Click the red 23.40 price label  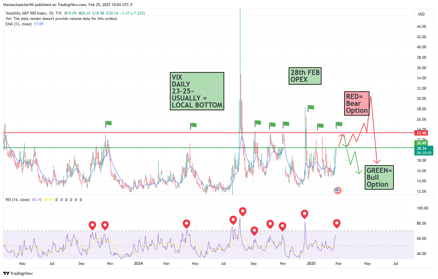421,133
